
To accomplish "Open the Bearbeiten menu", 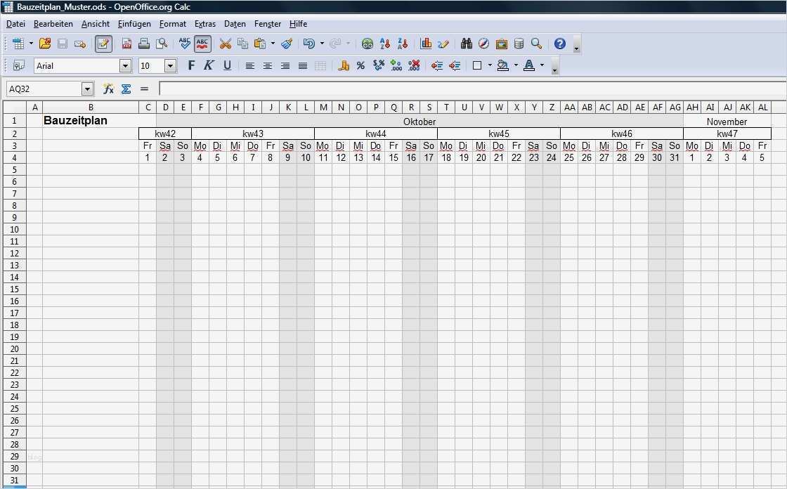I will pos(53,24).
